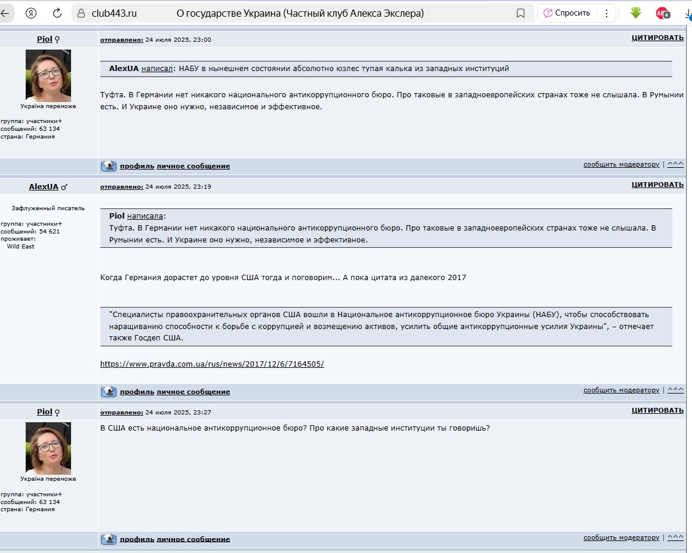Image resolution: width=692 pixels, height=553 pixels.
Task: Click profile icon under the 23:19 post
Action: pyautogui.click(x=109, y=392)
